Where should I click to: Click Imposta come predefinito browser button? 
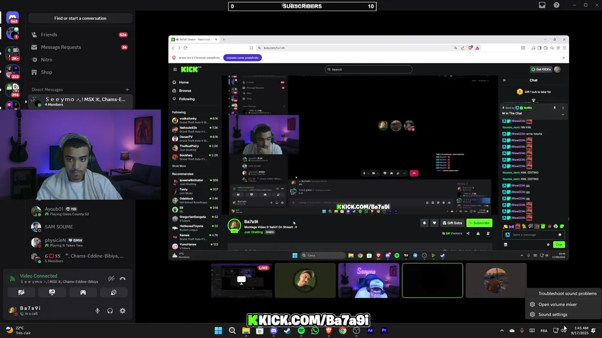pos(243,58)
